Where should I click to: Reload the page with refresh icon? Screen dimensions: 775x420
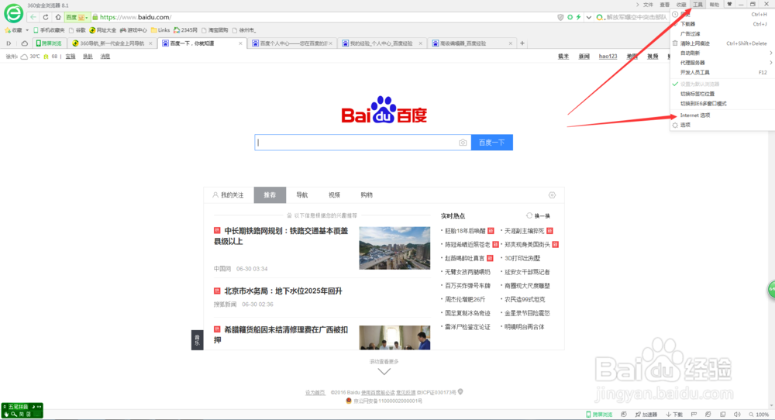(x=46, y=17)
